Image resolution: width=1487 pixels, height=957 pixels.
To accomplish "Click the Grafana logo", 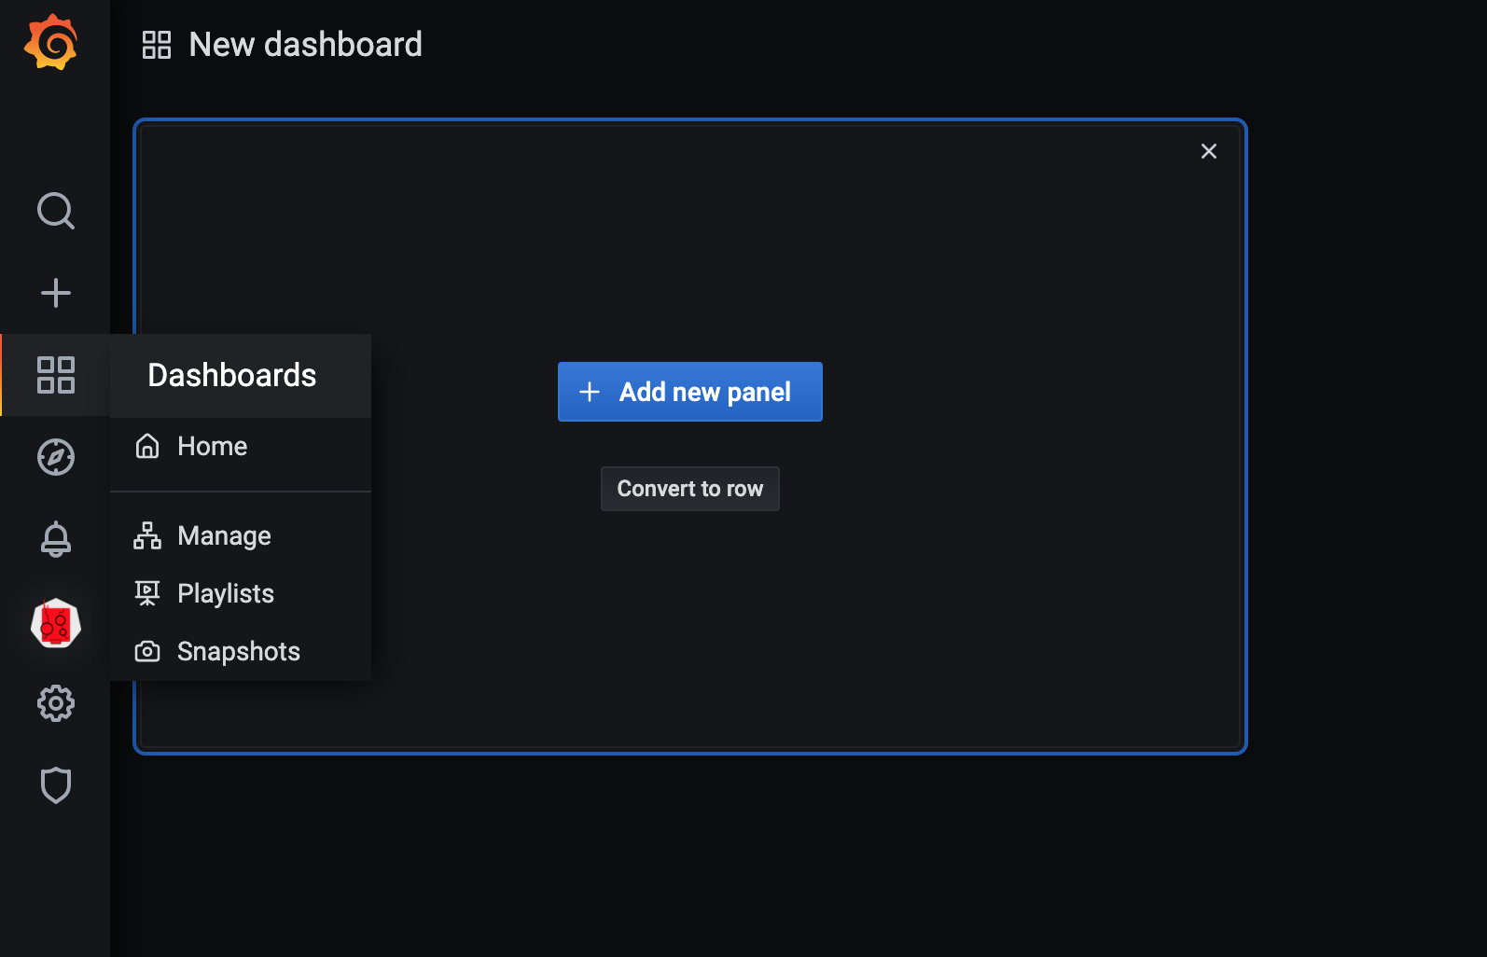I will click(x=51, y=42).
